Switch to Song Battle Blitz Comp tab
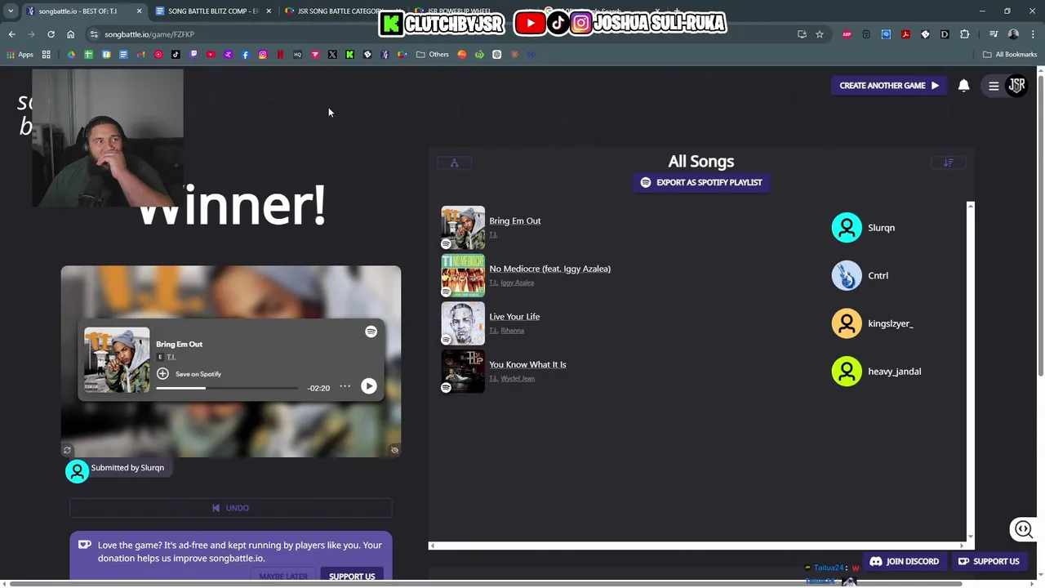 pos(213,11)
